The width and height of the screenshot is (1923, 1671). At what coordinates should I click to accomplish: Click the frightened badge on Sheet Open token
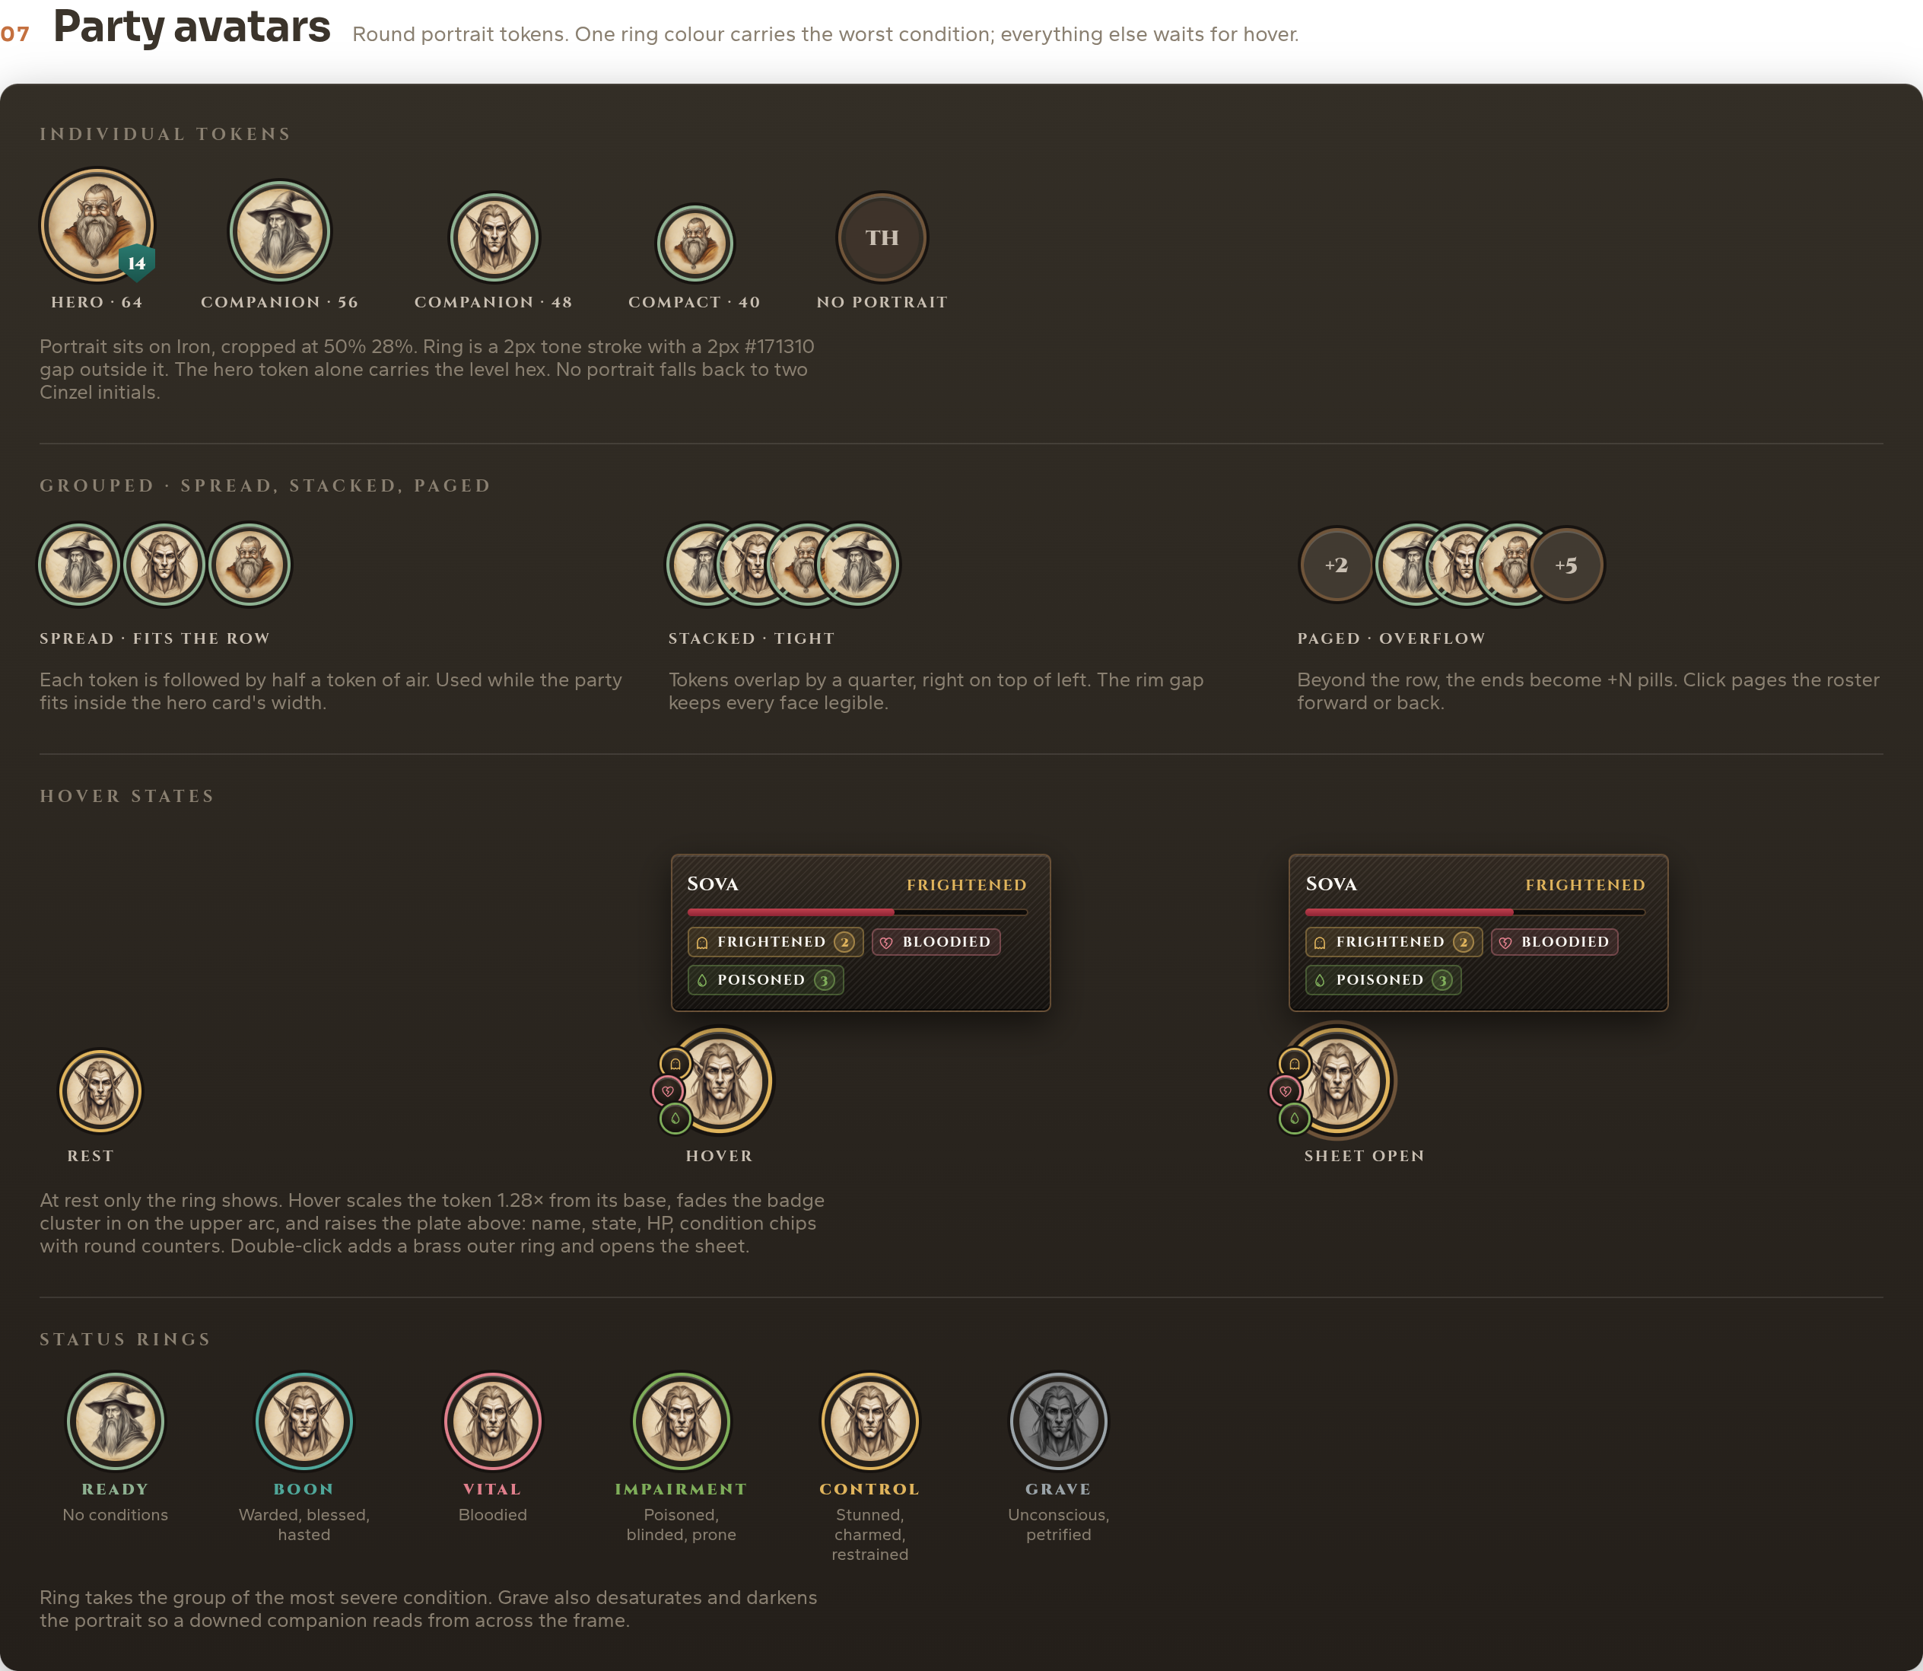(x=1294, y=1063)
